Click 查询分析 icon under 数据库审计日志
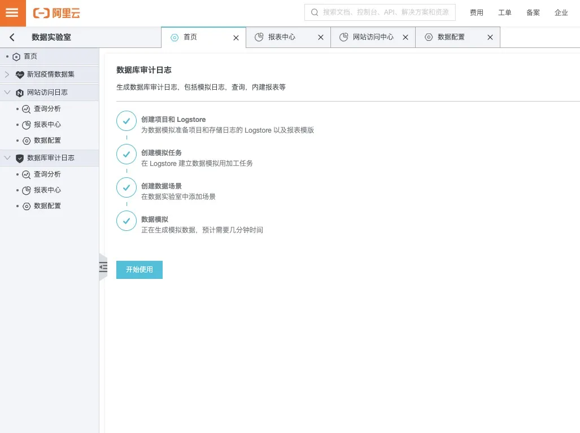580x433 pixels. (x=27, y=174)
